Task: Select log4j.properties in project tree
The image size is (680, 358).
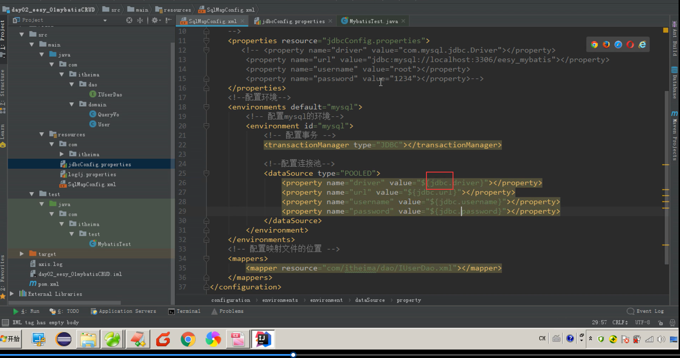Action: point(92,174)
